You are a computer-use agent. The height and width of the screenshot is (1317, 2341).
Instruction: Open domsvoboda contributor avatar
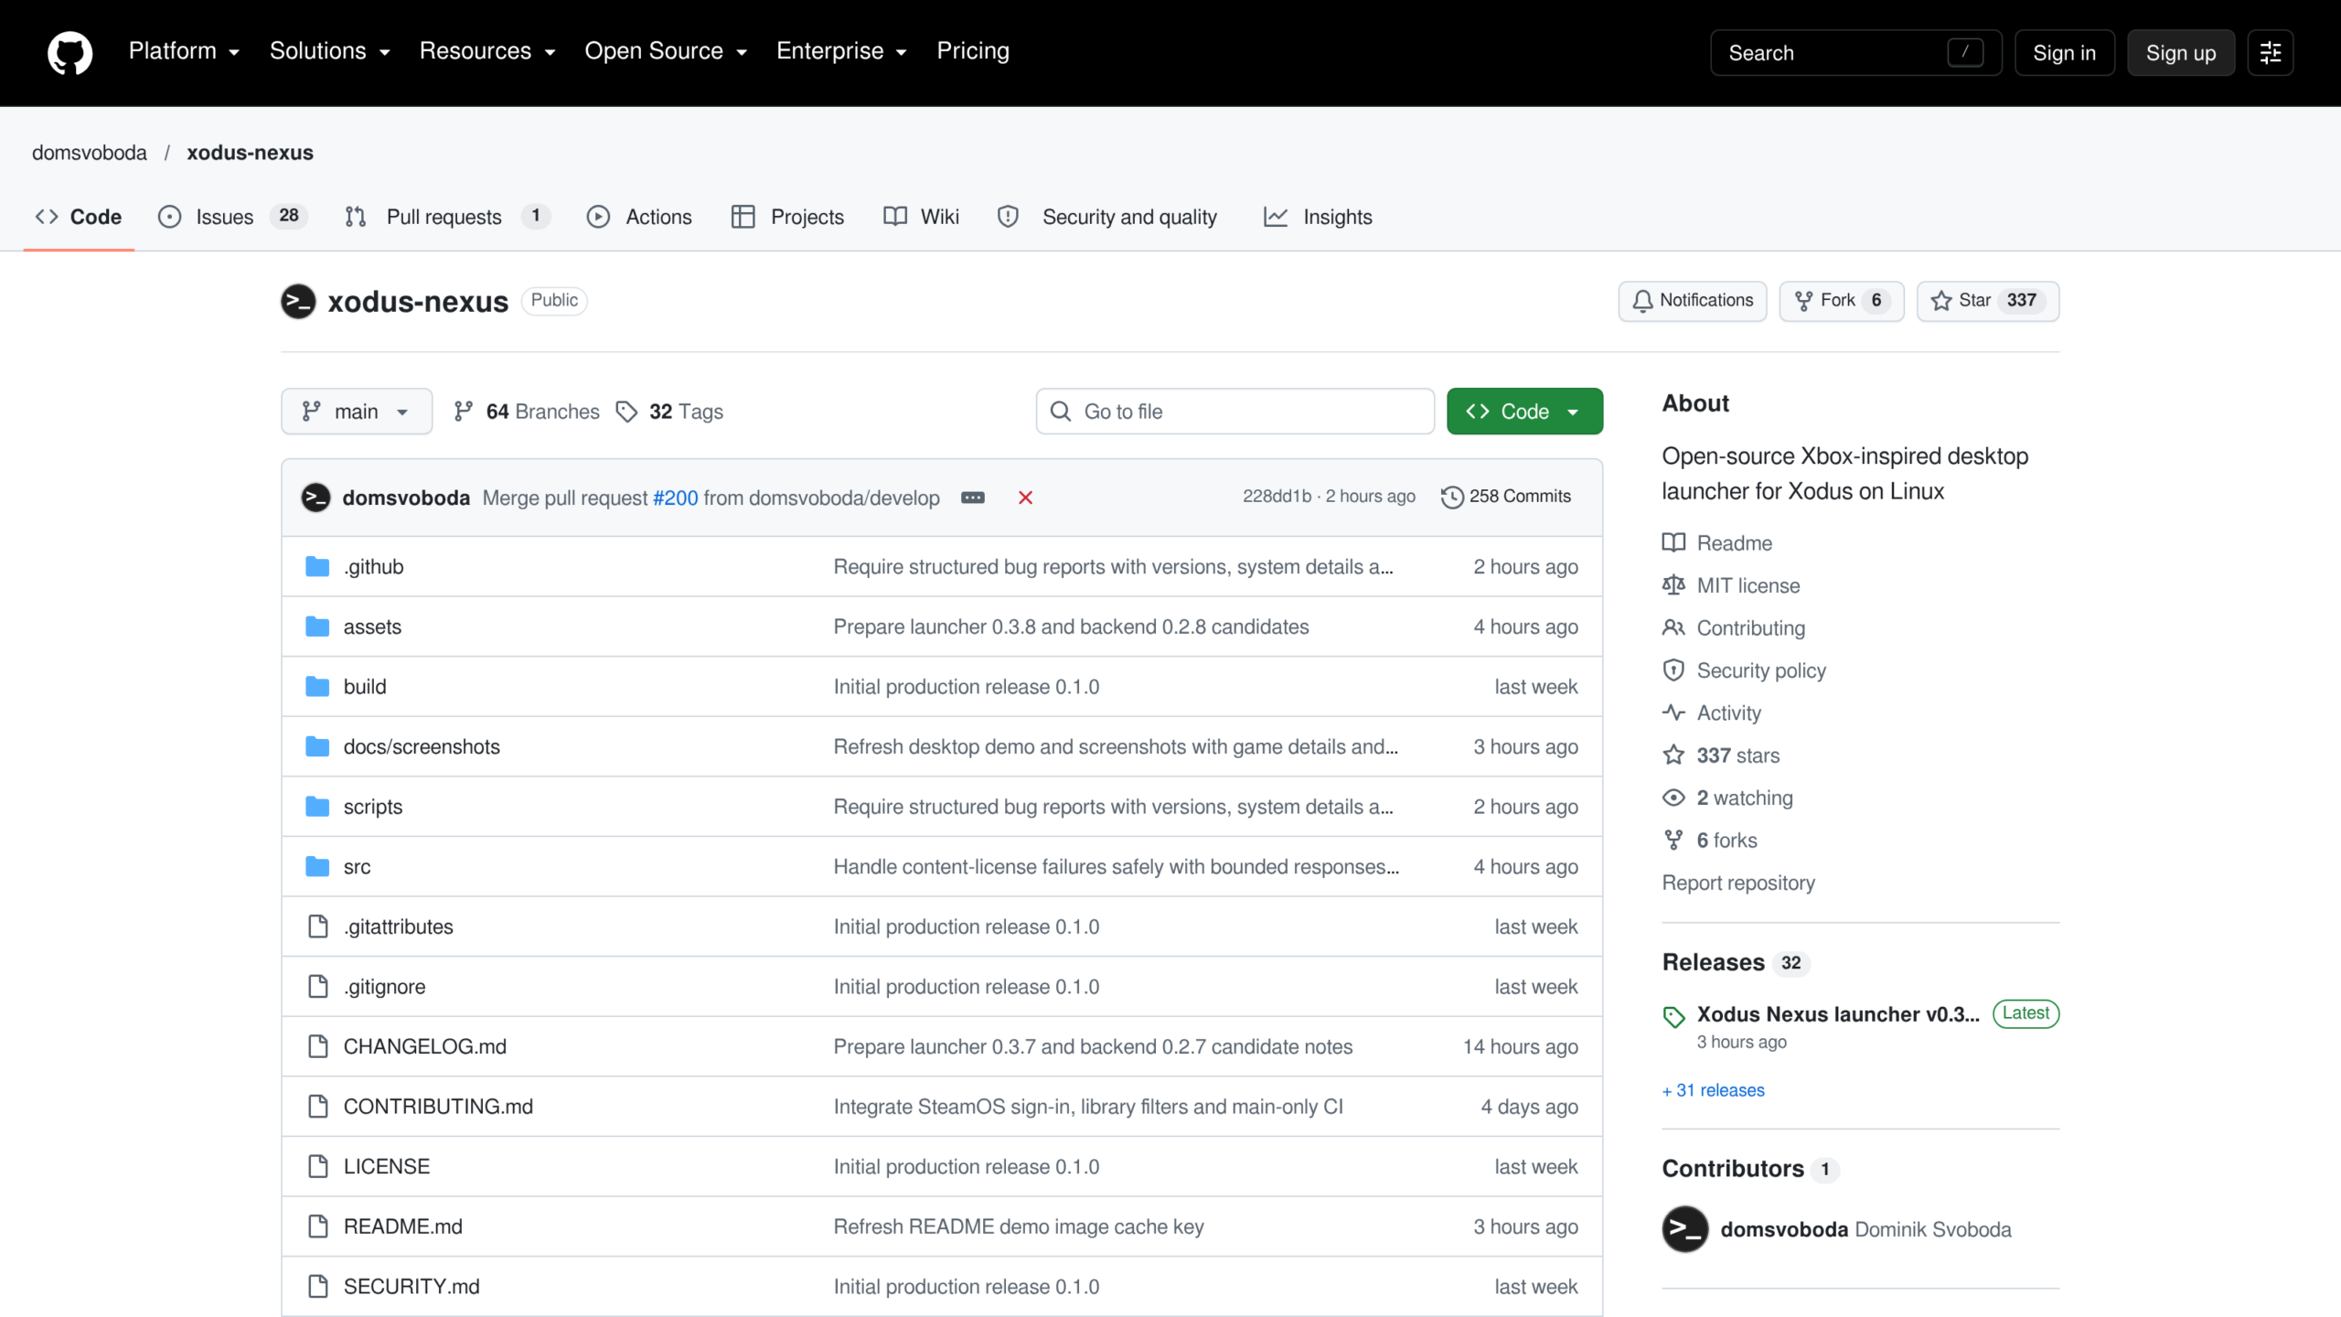click(1685, 1229)
